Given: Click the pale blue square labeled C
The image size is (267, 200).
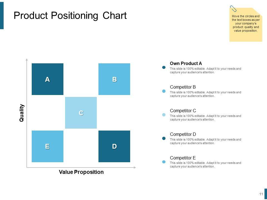Looking at the screenshot, I should pos(81,113).
